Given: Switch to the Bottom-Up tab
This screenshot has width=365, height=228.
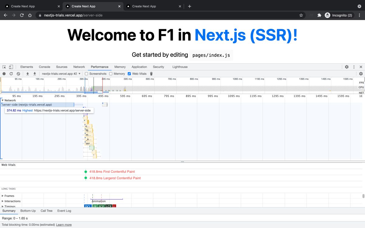Looking at the screenshot, I should pyautogui.click(x=28, y=211).
